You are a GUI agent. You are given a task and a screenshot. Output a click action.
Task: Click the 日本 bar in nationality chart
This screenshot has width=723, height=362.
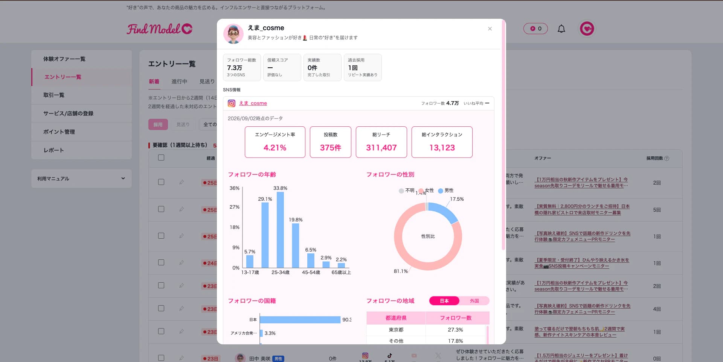(300, 320)
